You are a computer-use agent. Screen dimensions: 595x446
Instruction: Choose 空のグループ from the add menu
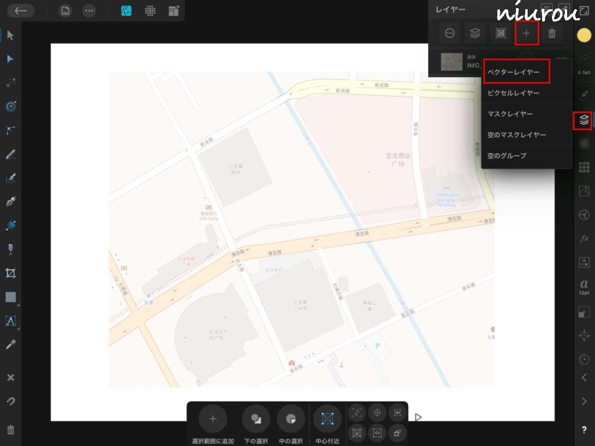[507, 156]
